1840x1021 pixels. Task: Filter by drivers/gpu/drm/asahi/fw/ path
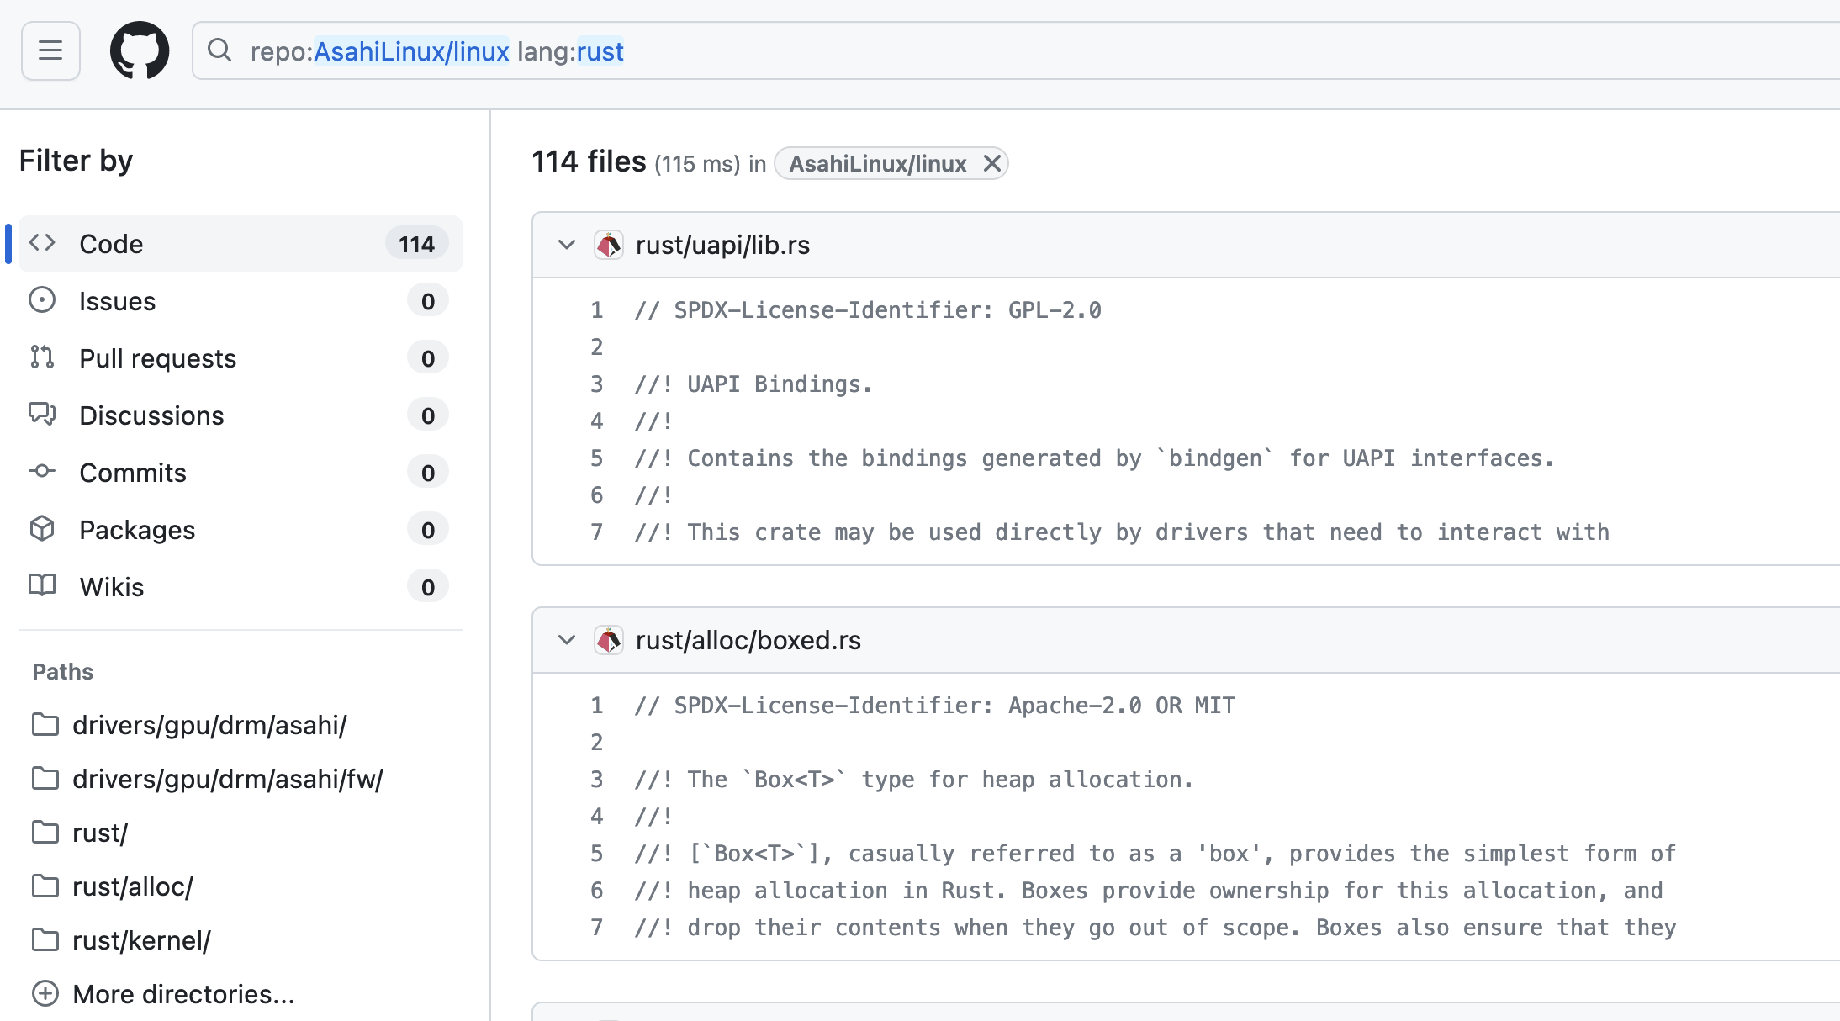click(227, 779)
